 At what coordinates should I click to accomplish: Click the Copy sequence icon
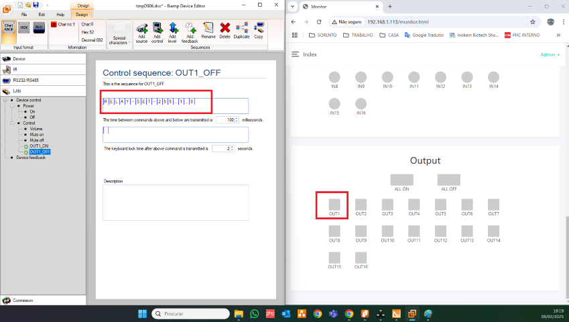click(x=258, y=32)
